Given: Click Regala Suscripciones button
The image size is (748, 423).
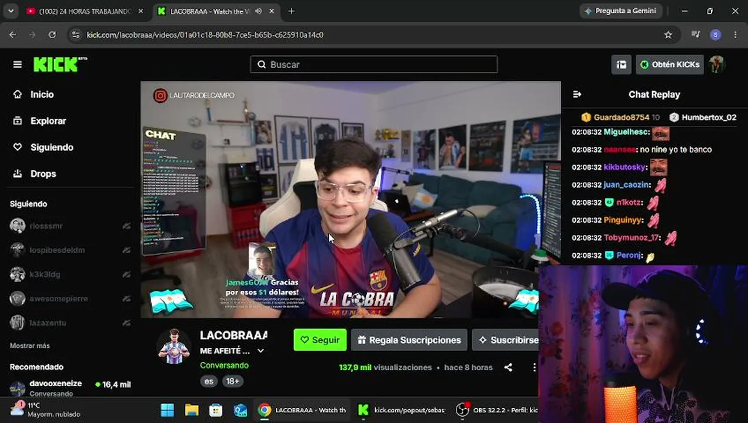Looking at the screenshot, I should pos(409,340).
